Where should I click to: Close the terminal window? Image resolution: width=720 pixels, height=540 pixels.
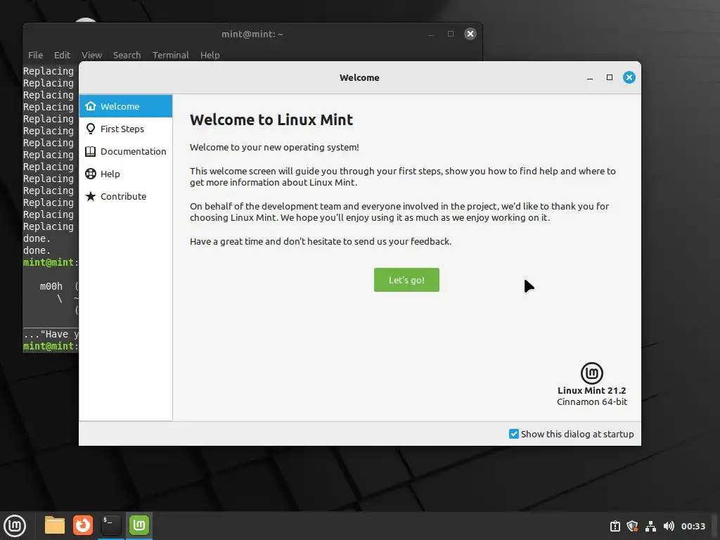[x=470, y=34]
